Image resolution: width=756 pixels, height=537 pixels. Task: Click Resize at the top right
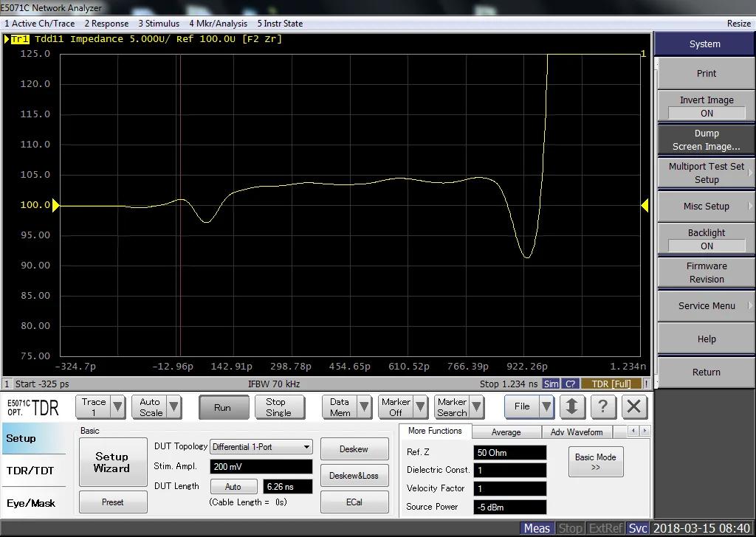pyautogui.click(x=738, y=23)
